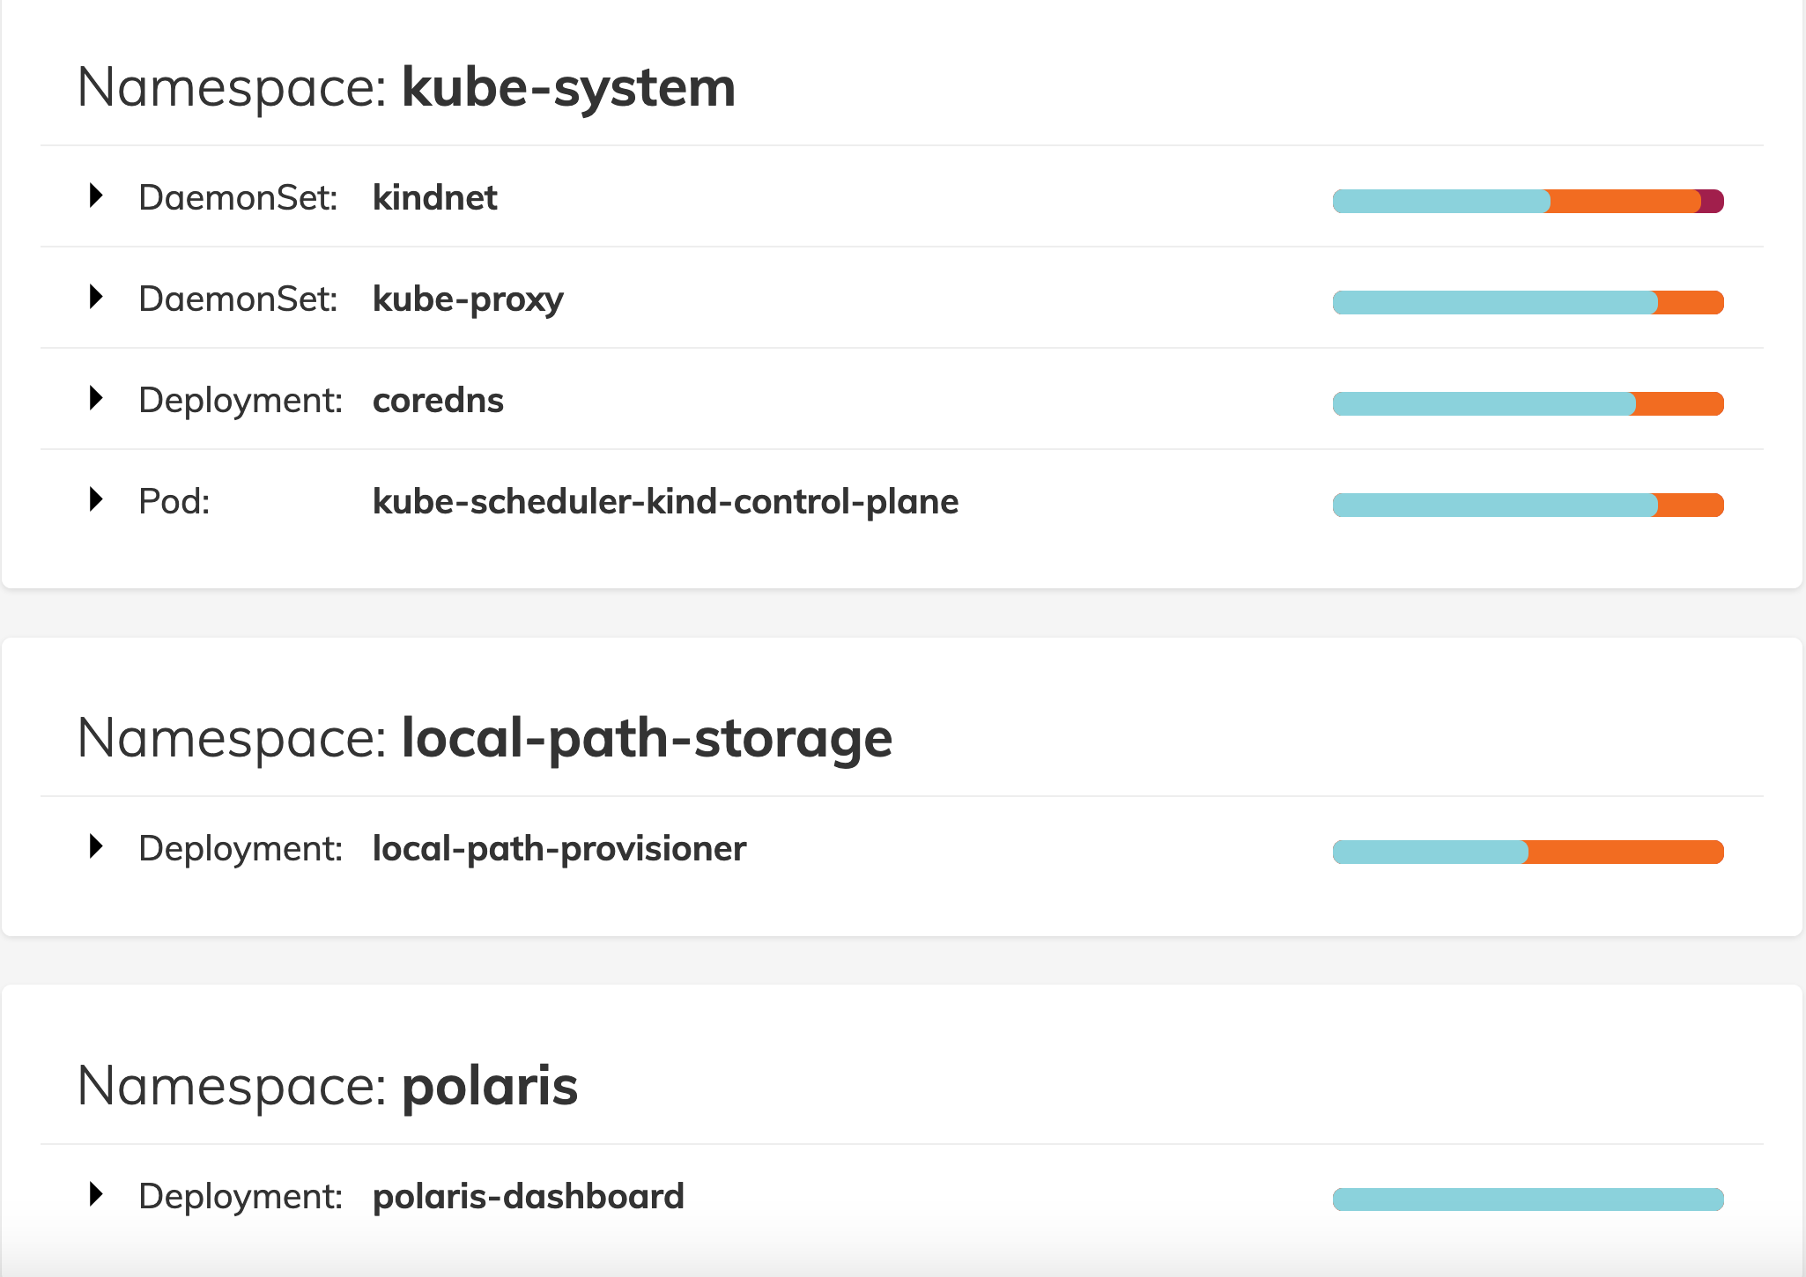
Task: Click the coredns result bar
Action: point(1528,404)
